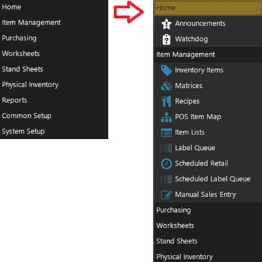Select the Matrices cubes icon
The width and height of the screenshot is (262, 262).
point(167,86)
